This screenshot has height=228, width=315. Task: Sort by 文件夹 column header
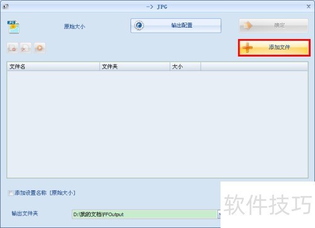click(x=135, y=67)
